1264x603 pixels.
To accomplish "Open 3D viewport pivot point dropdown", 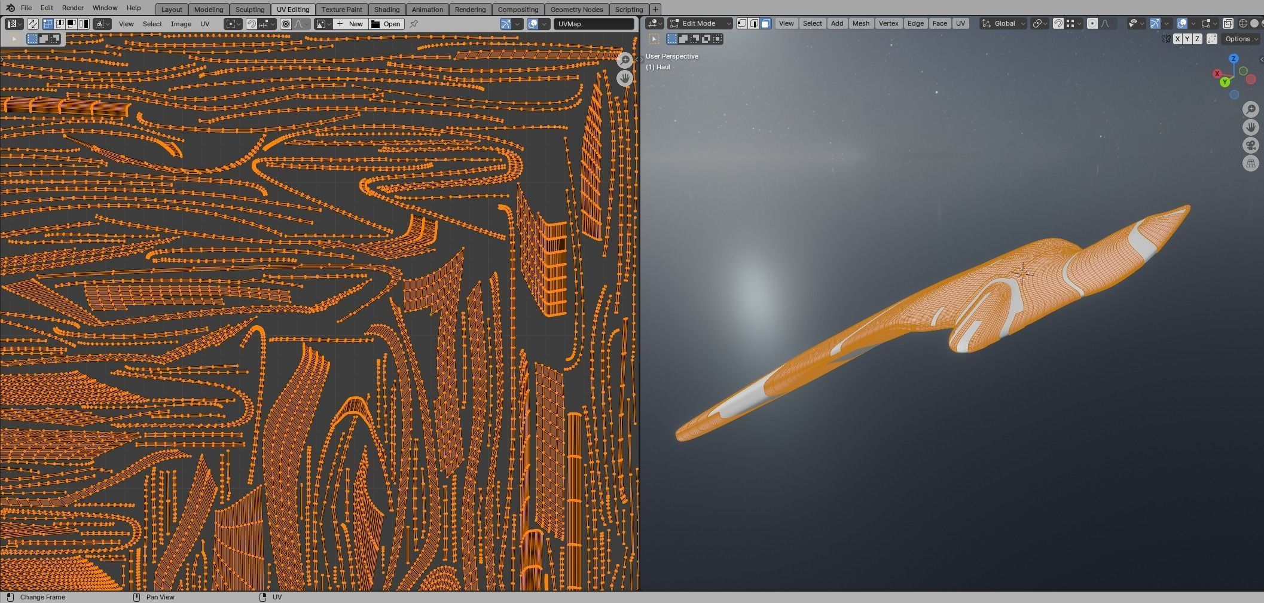I will coord(1040,23).
